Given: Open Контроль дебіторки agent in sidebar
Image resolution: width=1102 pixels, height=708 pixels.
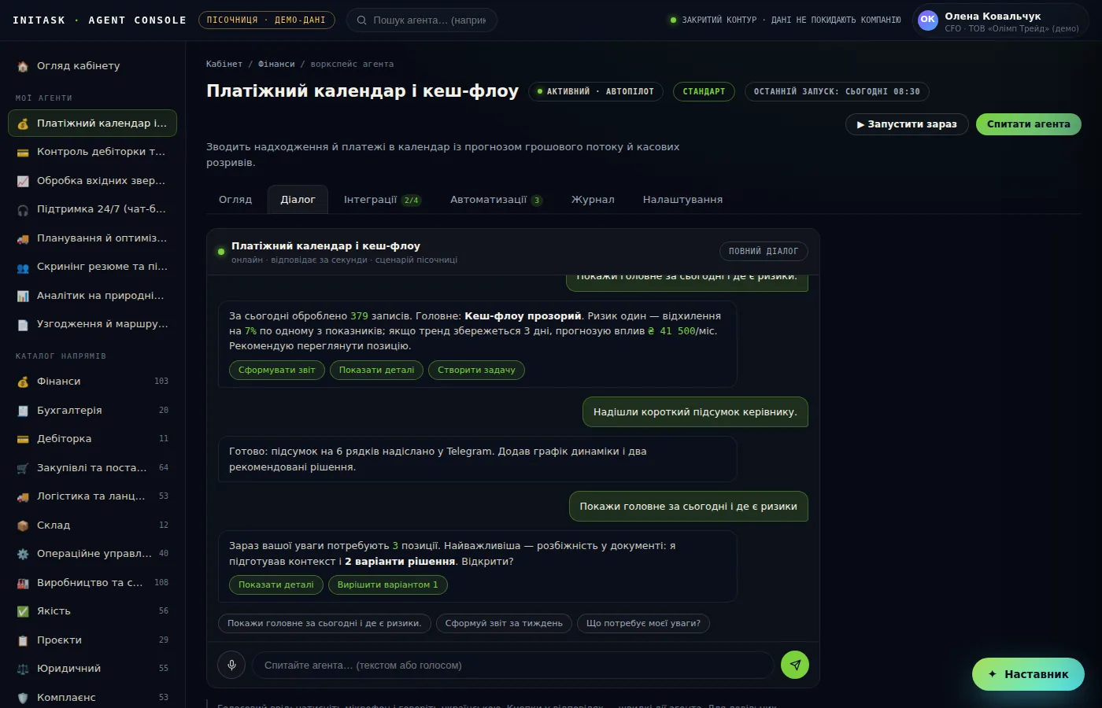Looking at the screenshot, I should tap(93, 152).
